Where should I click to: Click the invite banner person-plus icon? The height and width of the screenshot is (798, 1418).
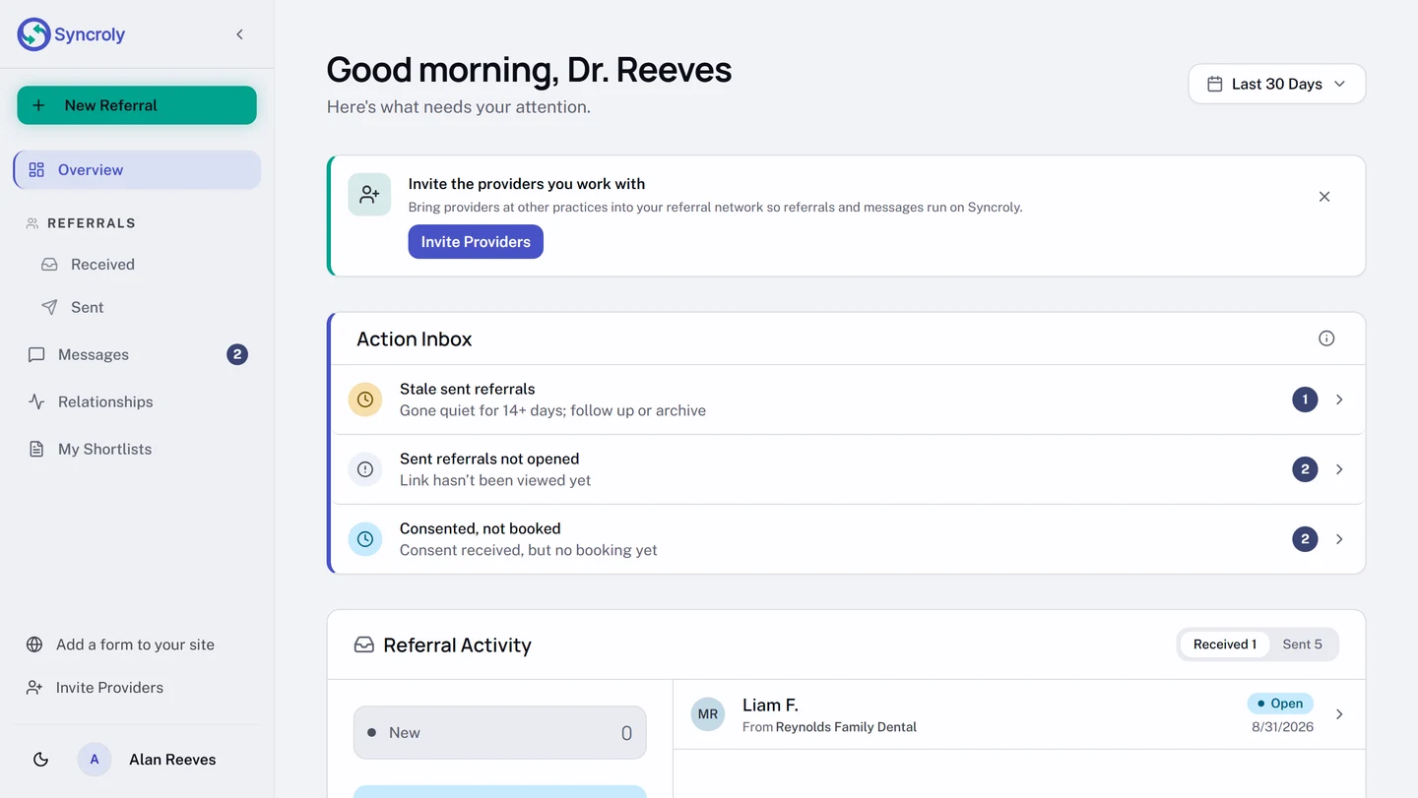coord(369,195)
